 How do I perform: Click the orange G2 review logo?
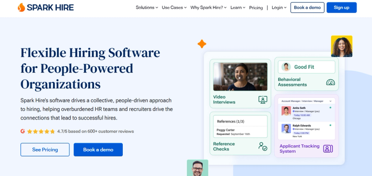(23, 131)
